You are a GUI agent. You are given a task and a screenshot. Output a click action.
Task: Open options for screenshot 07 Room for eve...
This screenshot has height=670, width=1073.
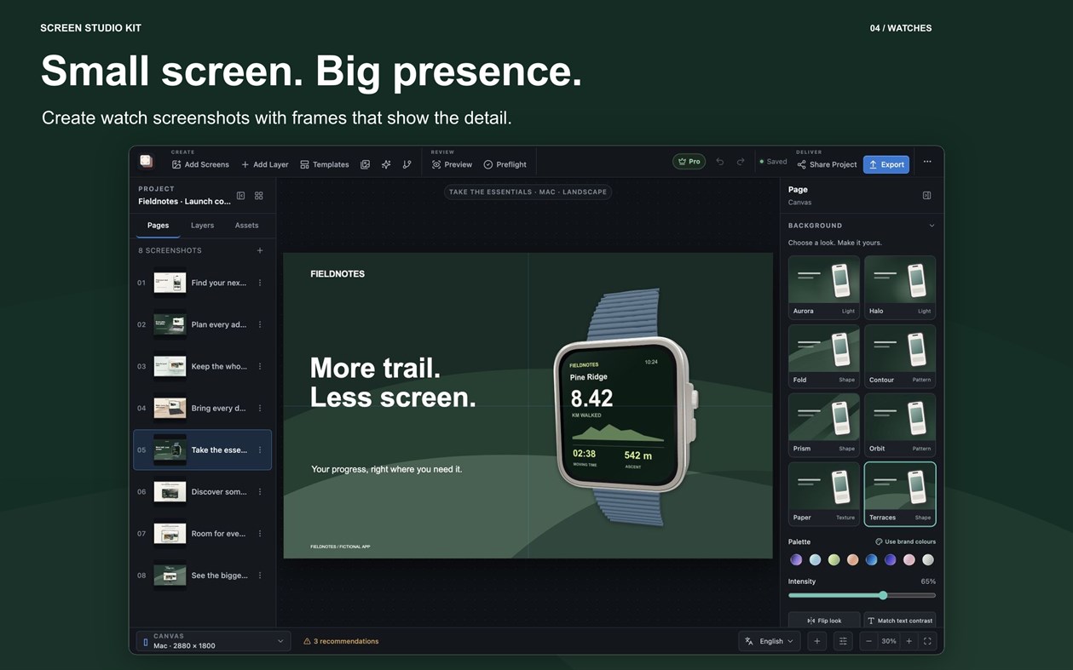pos(260,534)
